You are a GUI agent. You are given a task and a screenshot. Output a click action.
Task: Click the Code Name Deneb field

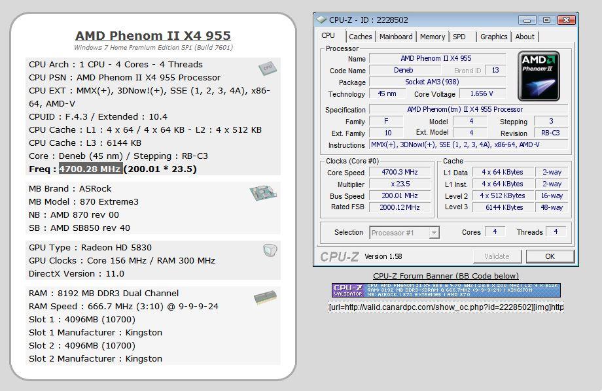coord(404,70)
